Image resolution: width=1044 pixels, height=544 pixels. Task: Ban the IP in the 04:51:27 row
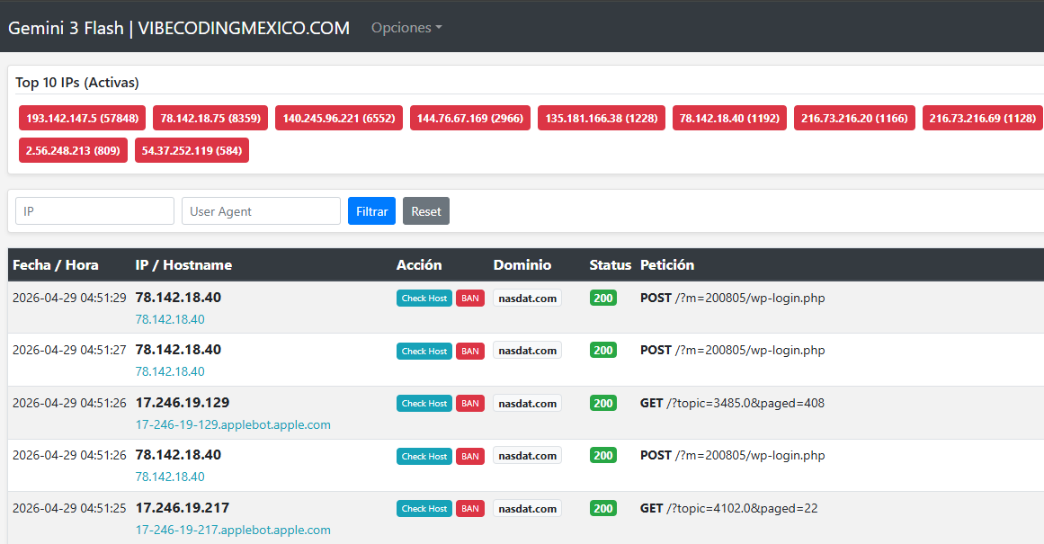(470, 351)
